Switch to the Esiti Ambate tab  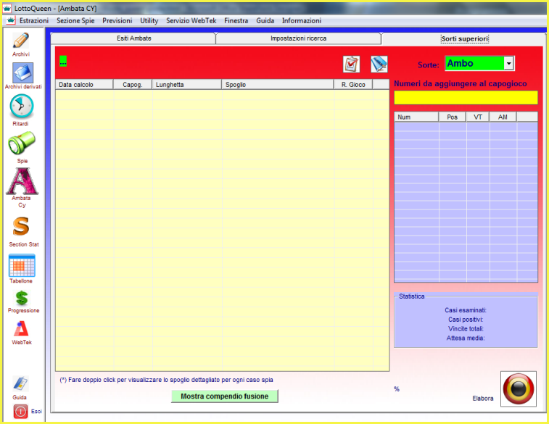tap(133, 38)
